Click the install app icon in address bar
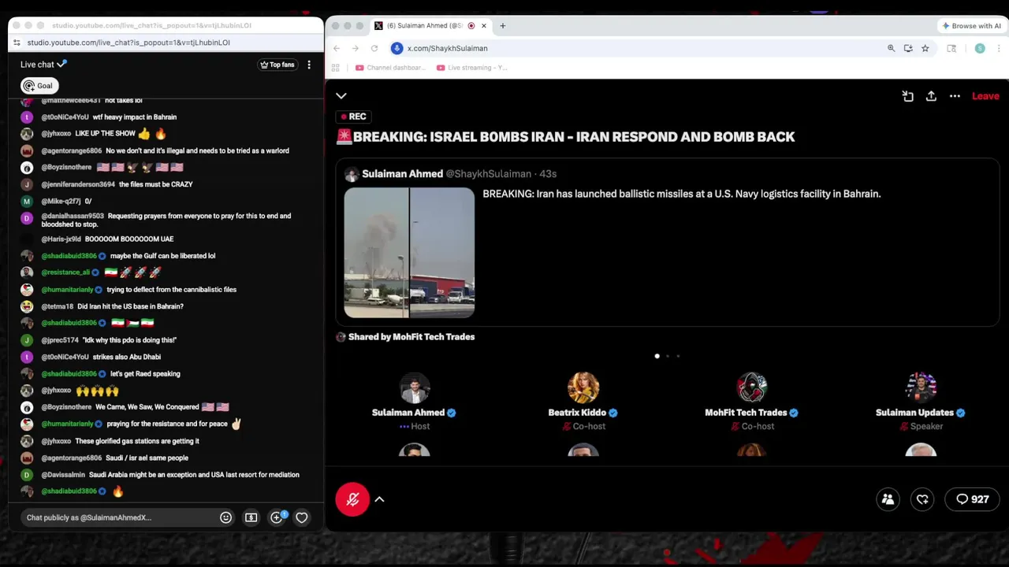 pos(908,48)
